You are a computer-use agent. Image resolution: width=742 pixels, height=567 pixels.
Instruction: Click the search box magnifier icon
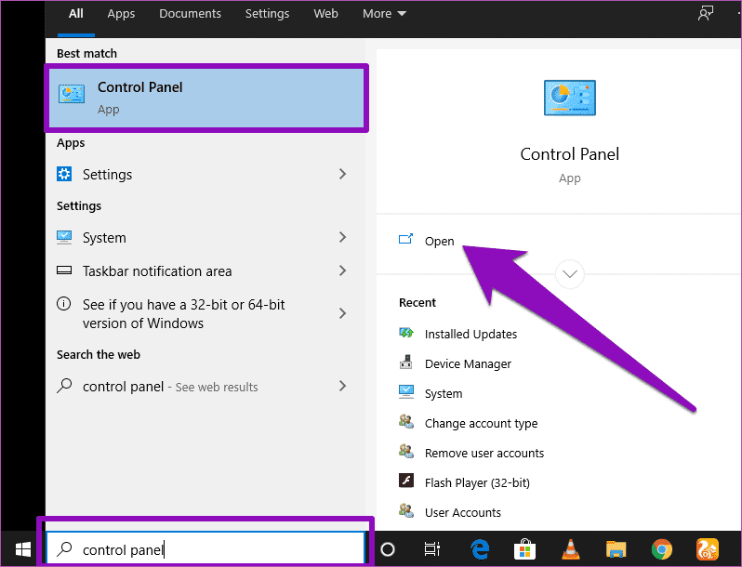(64, 549)
